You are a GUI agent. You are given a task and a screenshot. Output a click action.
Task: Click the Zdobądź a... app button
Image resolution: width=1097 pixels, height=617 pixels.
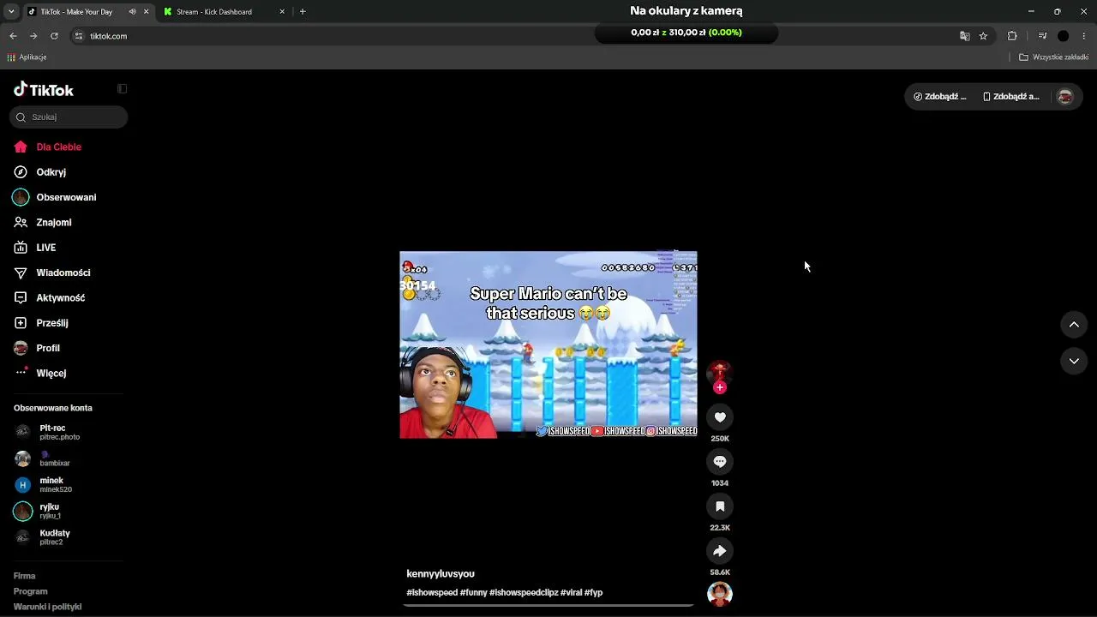1011,97
